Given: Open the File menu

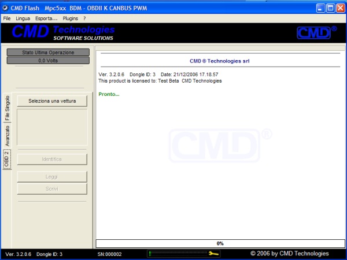Looking at the screenshot, I should coord(7,18).
